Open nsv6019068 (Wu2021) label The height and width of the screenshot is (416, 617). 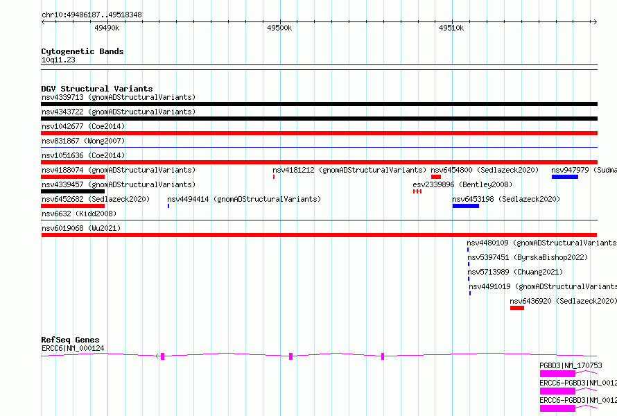point(81,228)
